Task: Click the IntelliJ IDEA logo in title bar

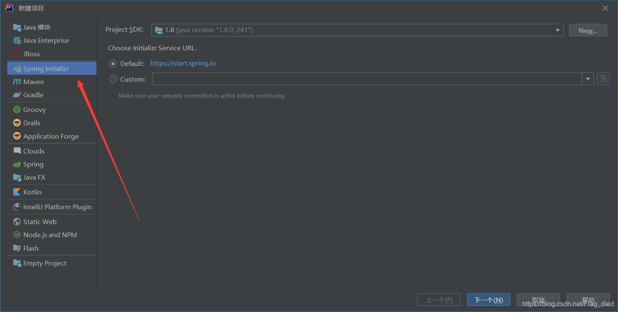Action: tap(9, 8)
